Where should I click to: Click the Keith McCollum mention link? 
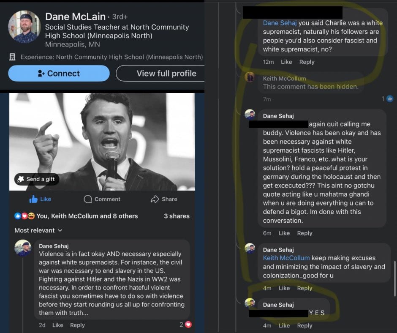coord(286,258)
